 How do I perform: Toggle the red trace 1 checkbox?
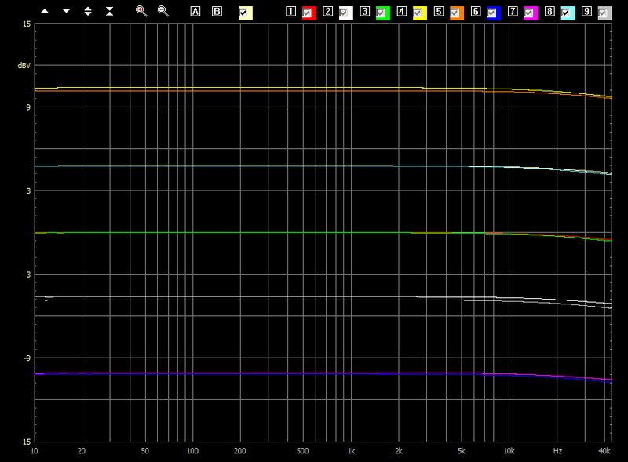(x=309, y=13)
